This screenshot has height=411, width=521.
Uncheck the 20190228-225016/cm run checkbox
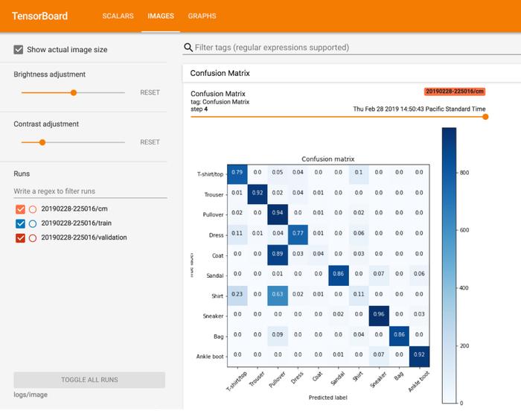(x=20, y=209)
